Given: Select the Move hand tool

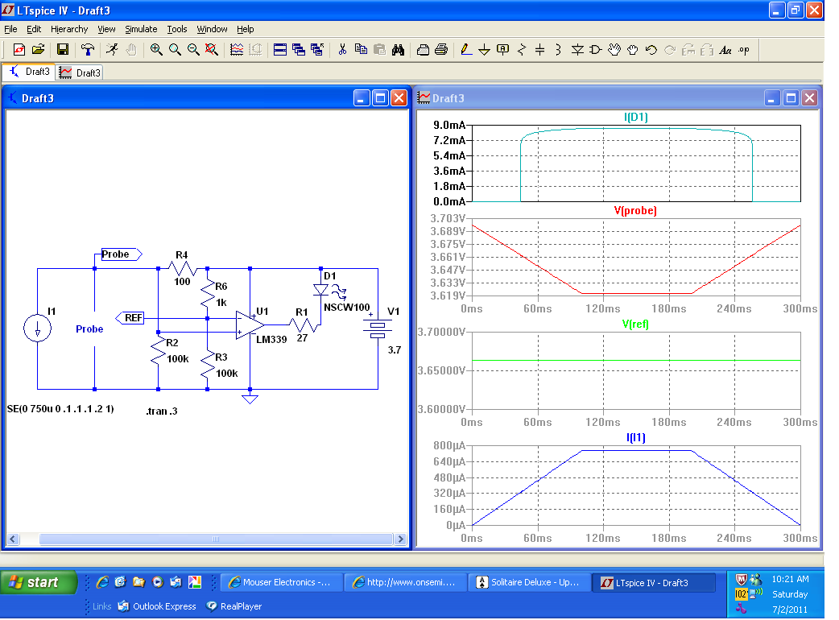Looking at the screenshot, I should (614, 50).
